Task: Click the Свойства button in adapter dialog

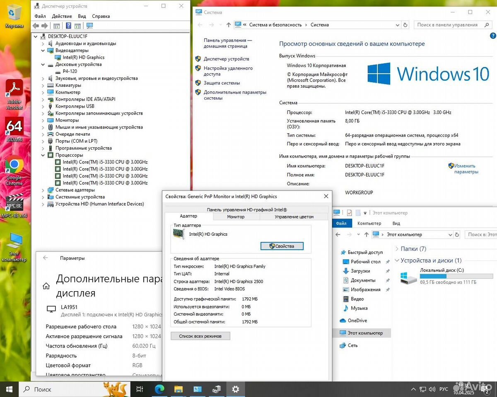Action: tap(282, 246)
